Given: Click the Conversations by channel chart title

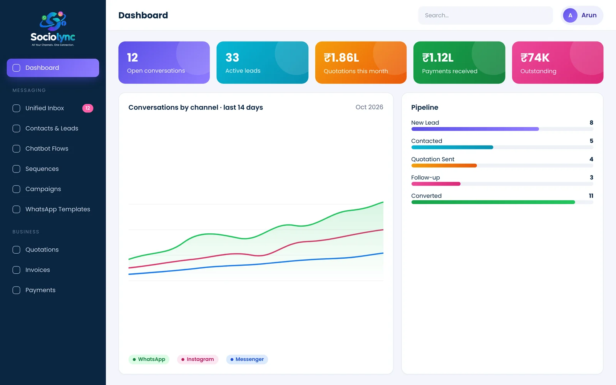Looking at the screenshot, I should tap(196, 107).
